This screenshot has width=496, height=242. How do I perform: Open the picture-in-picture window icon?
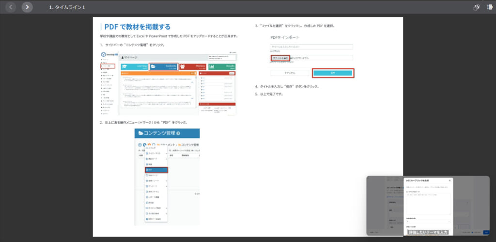coord(476,7)
